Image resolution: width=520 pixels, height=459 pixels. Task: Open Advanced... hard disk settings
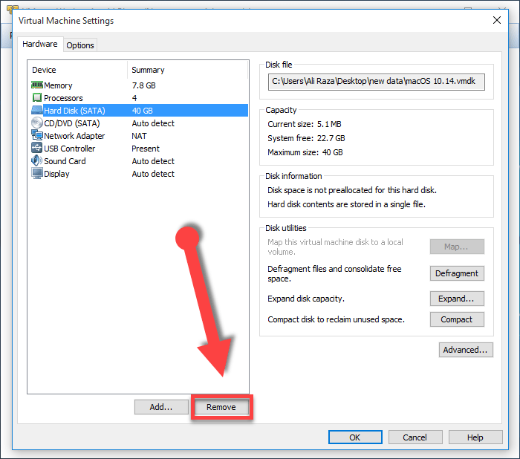click(466, 350)
